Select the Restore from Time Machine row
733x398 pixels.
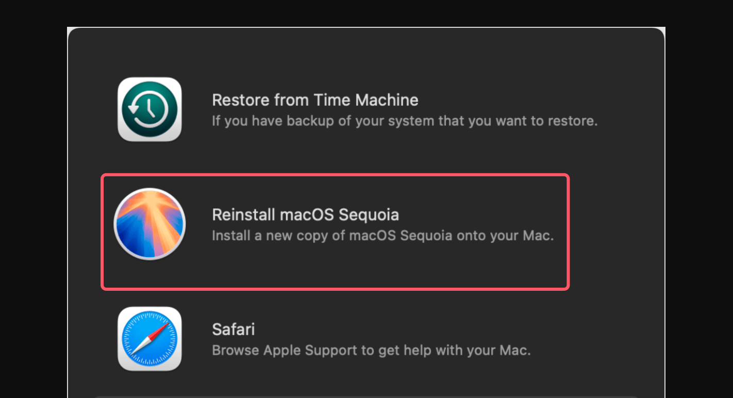[x=335, y=109]
